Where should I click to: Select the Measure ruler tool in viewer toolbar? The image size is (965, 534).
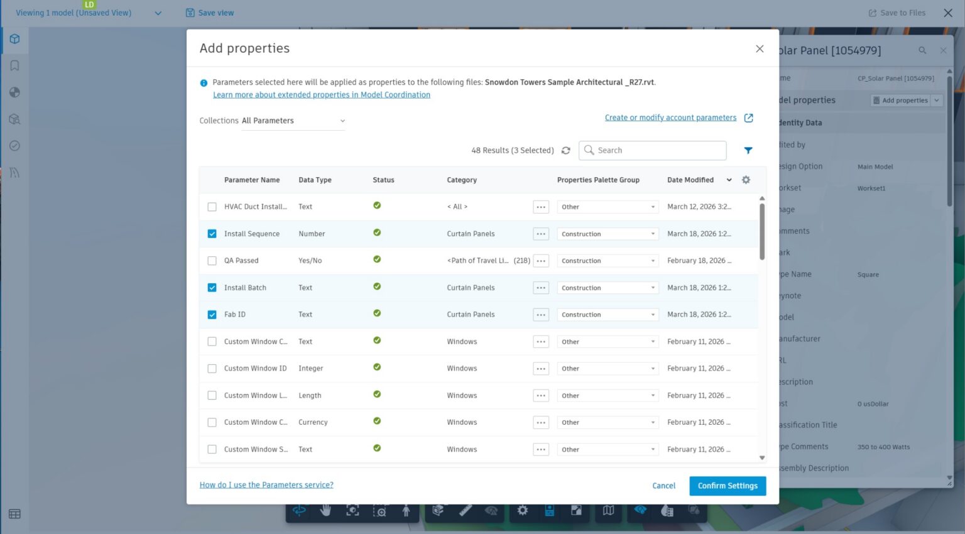click(466, 510)
